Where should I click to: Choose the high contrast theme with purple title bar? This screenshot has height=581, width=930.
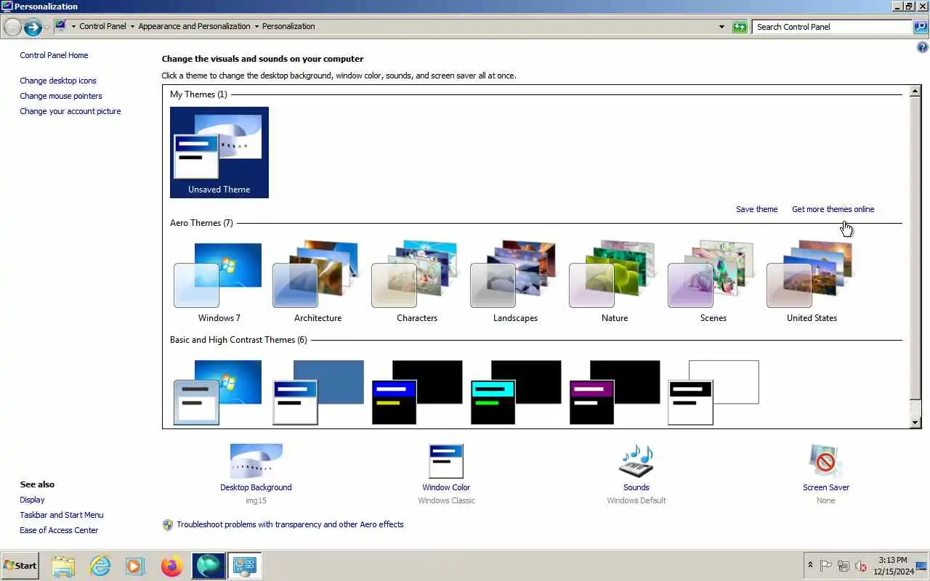[614, 392]
